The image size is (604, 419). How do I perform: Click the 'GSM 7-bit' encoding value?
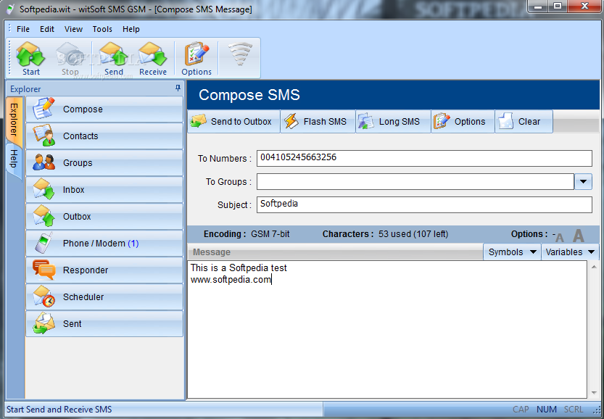coord(270,234)
